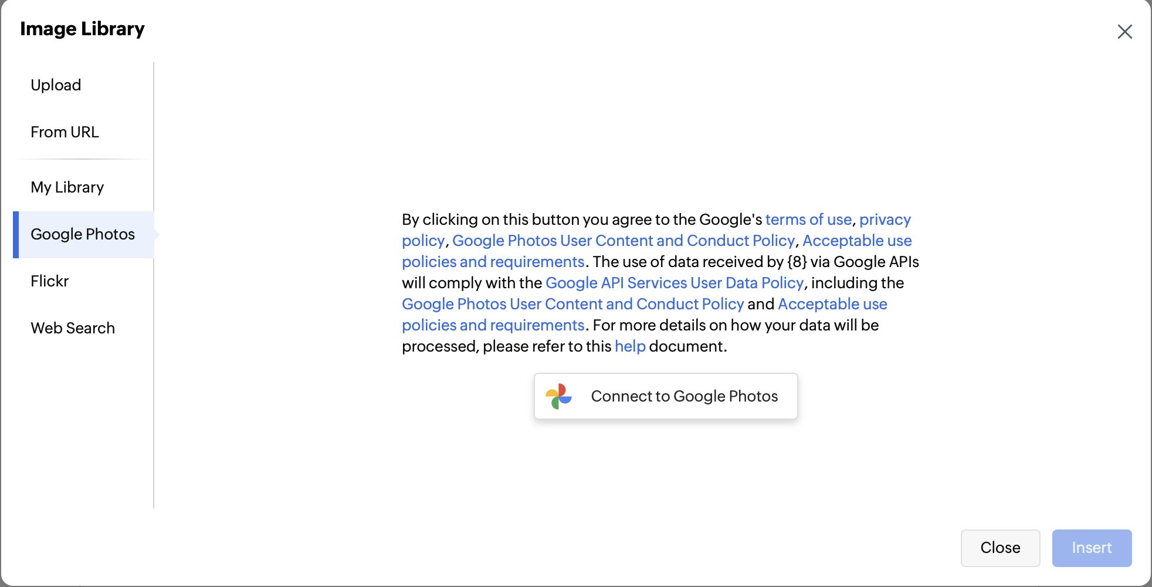Click the help document link
The image size is (1152, 587).
pyautogui.click(x=630, y=346)
